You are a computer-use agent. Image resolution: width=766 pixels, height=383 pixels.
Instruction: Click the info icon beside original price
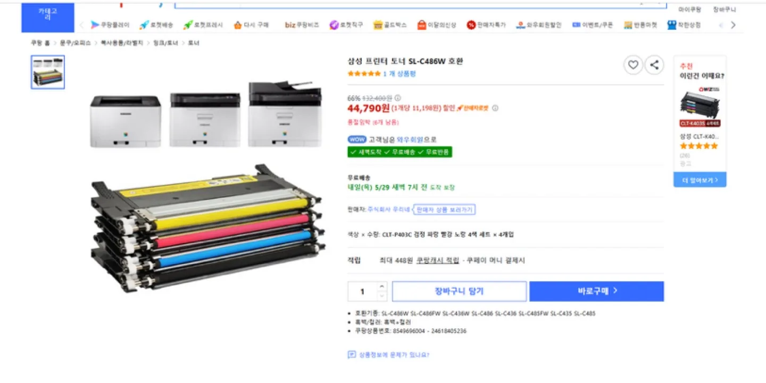[398, 98]
